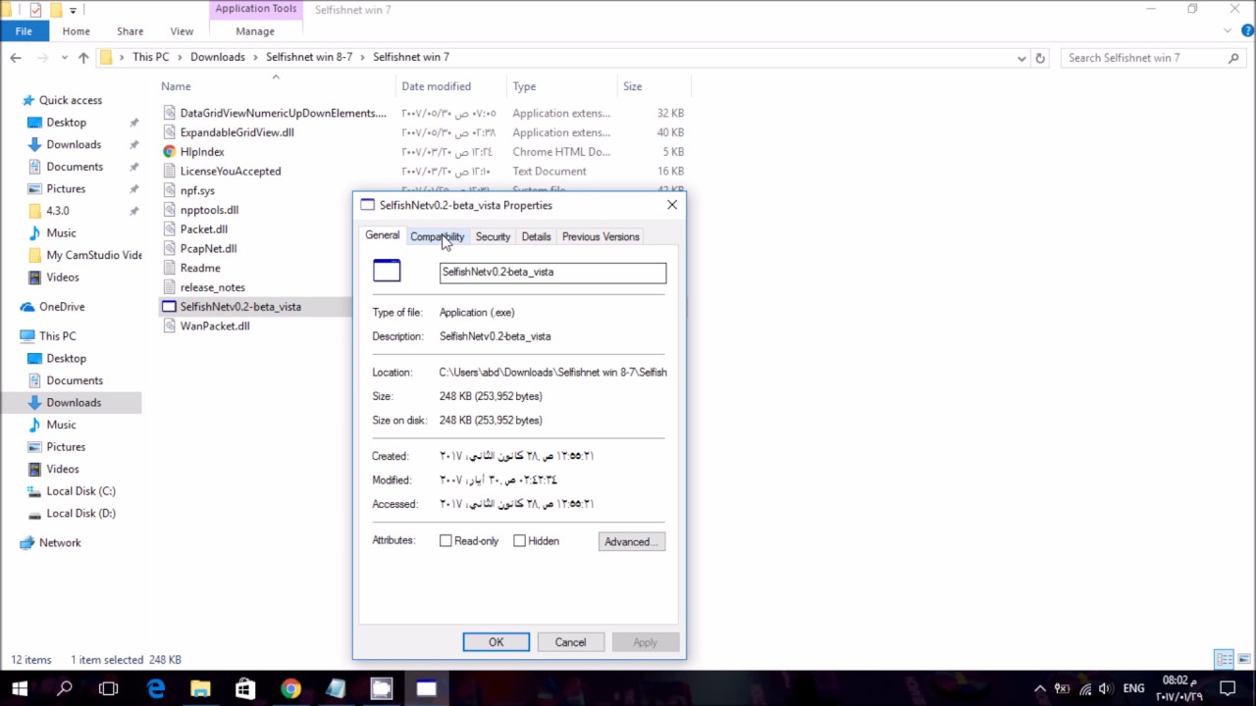Open the Share ribbon tab

click(x=130, y=31)
